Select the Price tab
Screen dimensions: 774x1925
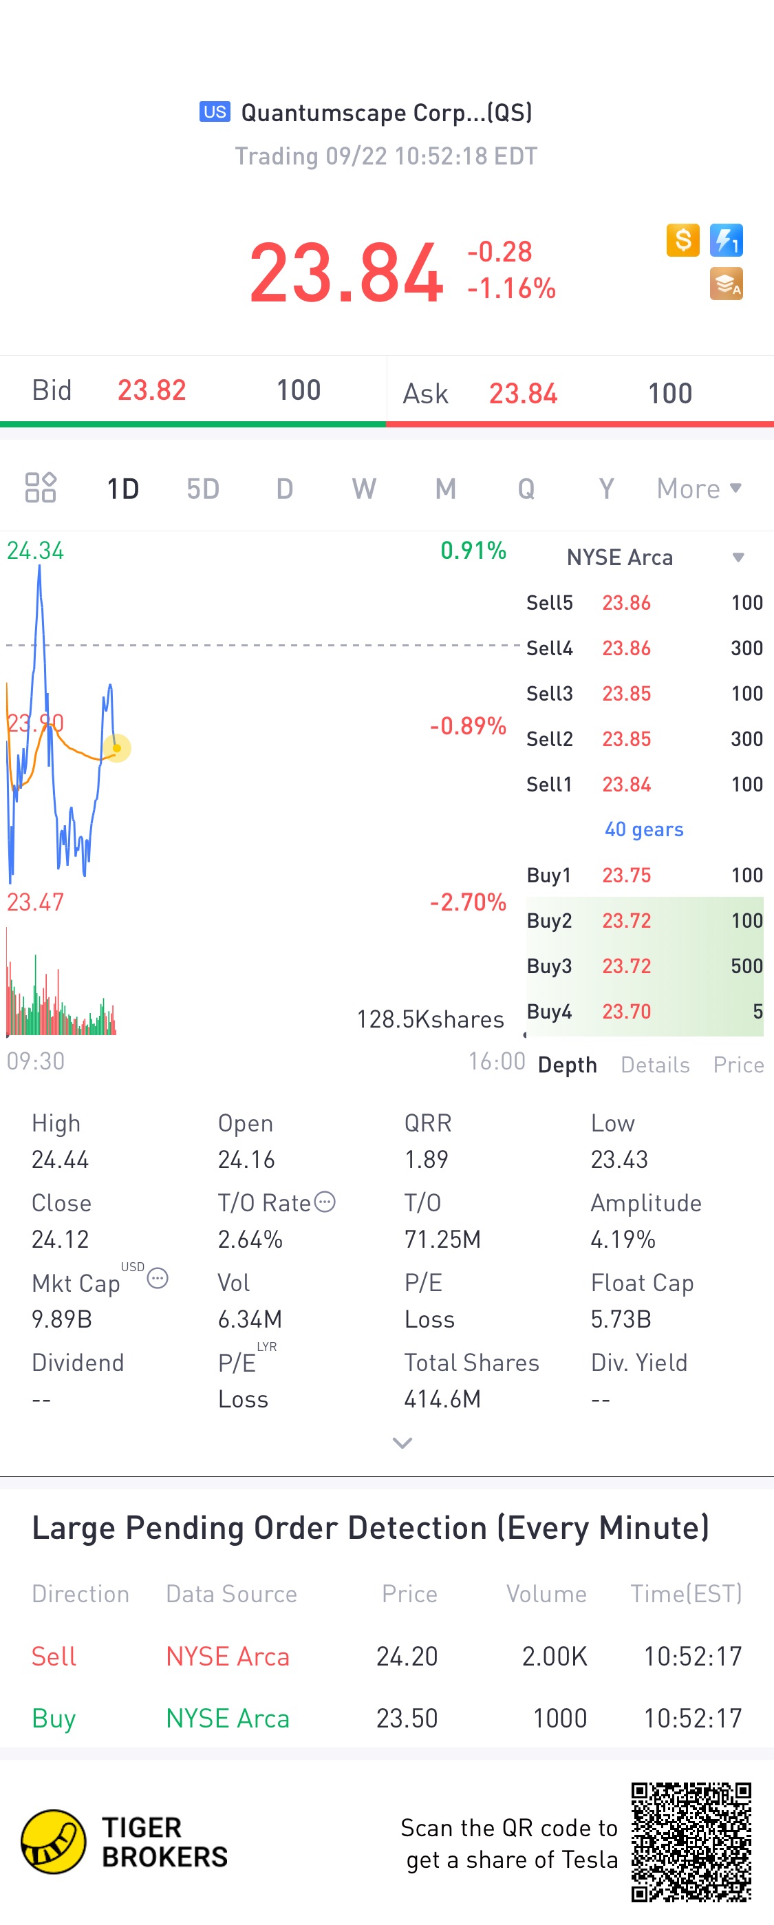[738, 1064]
